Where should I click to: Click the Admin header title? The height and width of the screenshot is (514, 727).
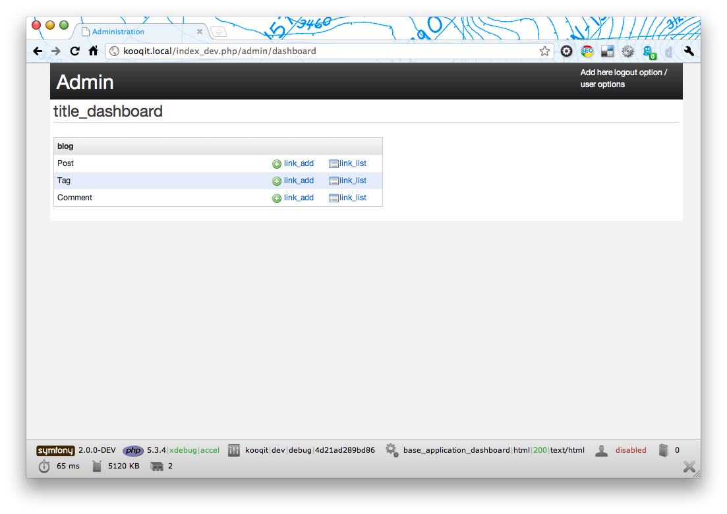coord(85,82)
